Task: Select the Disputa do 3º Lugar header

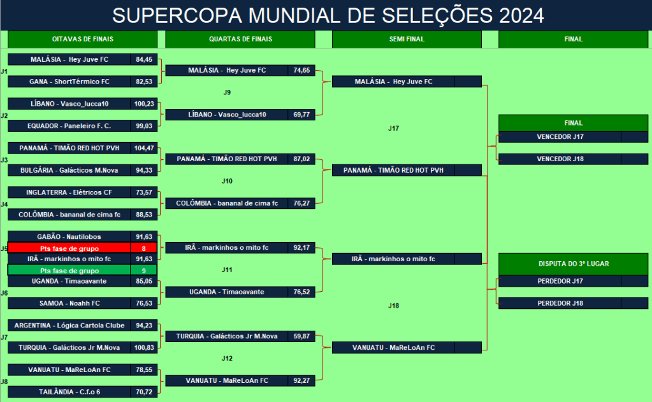Action: coord(573,263)
